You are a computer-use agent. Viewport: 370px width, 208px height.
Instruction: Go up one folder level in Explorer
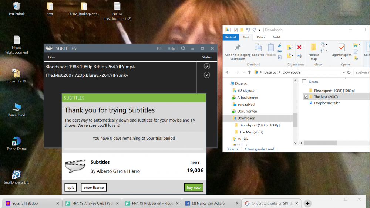point(249,72)
